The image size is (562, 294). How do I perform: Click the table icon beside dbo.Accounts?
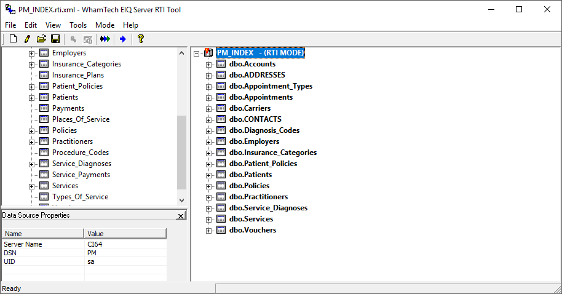221,64
